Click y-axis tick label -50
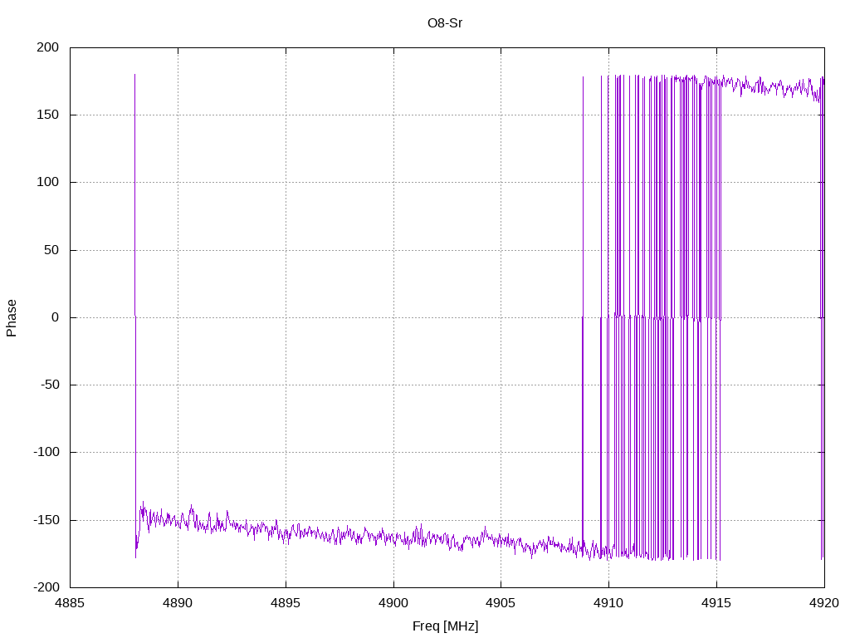The height and width of the screenshot is (638, 850). coord(50,385)
